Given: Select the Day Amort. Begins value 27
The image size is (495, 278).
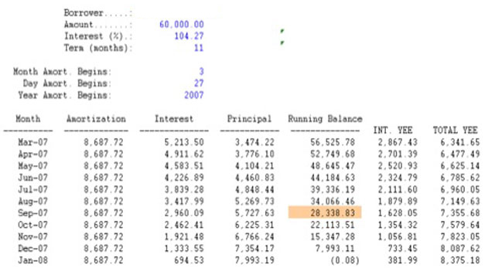Looking at the screenshot, I should coord(199,83).
